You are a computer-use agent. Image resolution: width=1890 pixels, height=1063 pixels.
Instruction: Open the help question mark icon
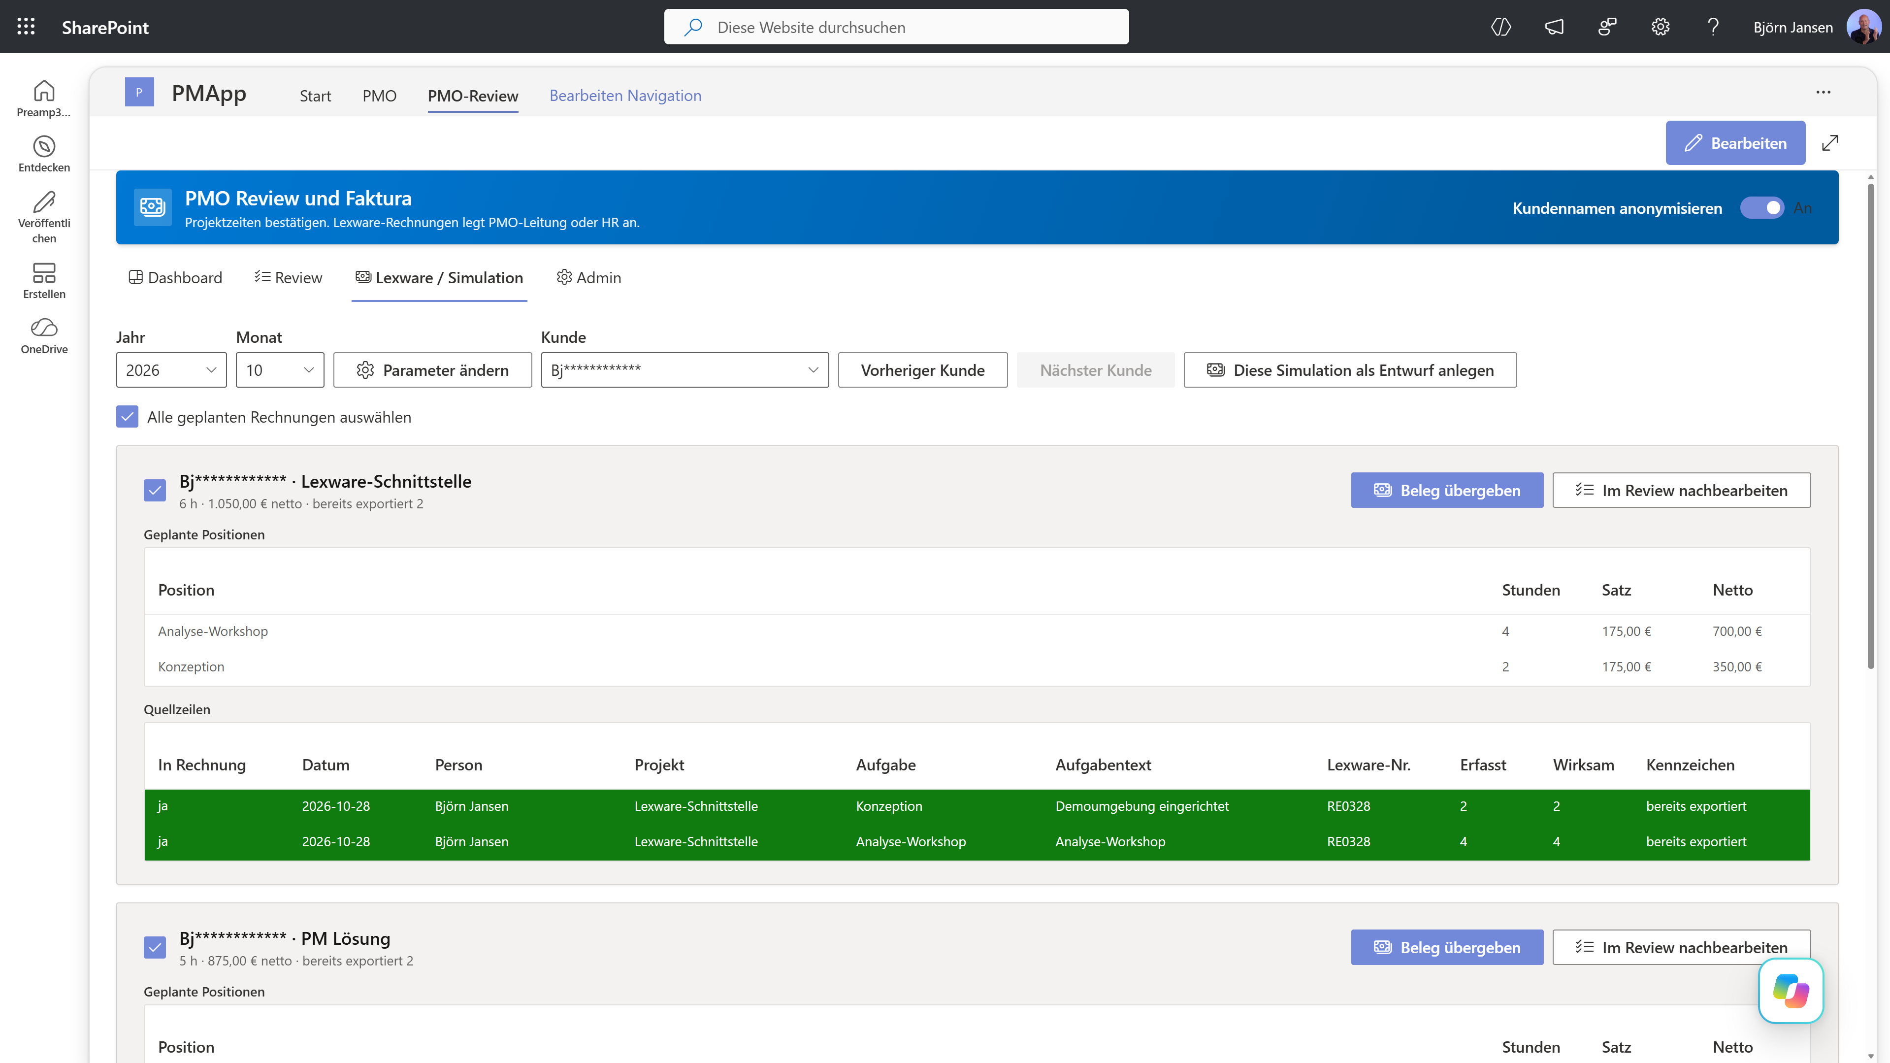[1713, 27]
